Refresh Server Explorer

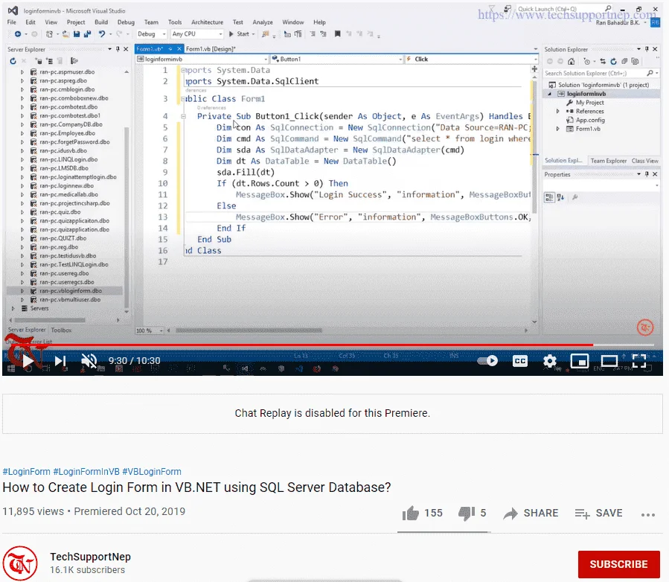(13, 61)
